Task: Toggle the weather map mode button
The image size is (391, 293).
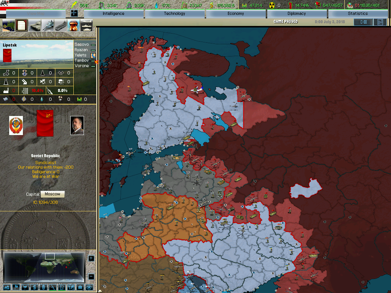Action: [x=25, y=287]
